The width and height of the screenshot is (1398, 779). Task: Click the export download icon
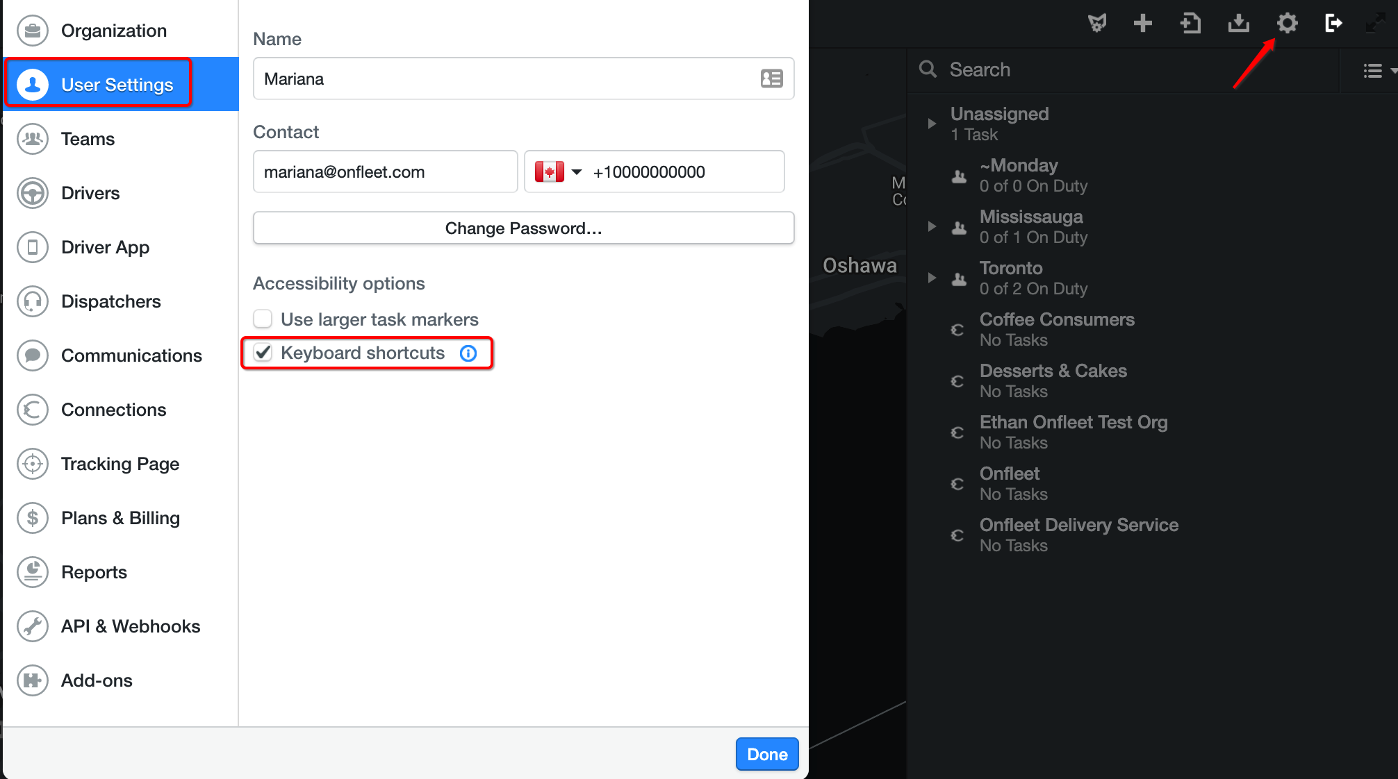1238,23
